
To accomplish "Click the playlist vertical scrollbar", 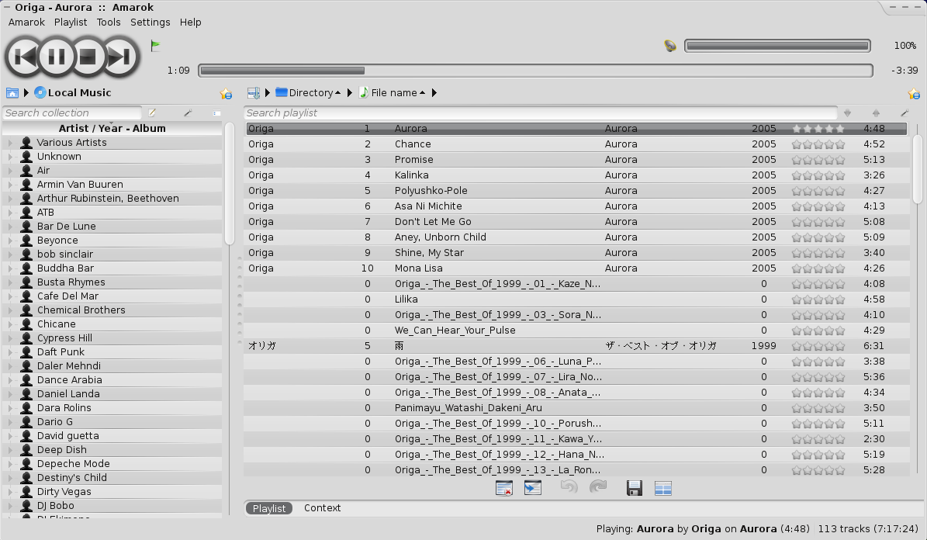I will 918,168.
